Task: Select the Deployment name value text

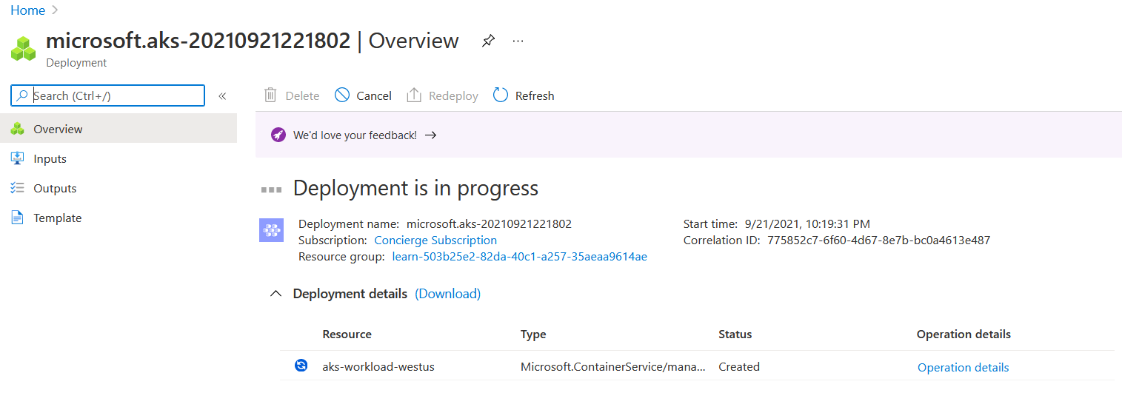Action: tap(489, 223)
